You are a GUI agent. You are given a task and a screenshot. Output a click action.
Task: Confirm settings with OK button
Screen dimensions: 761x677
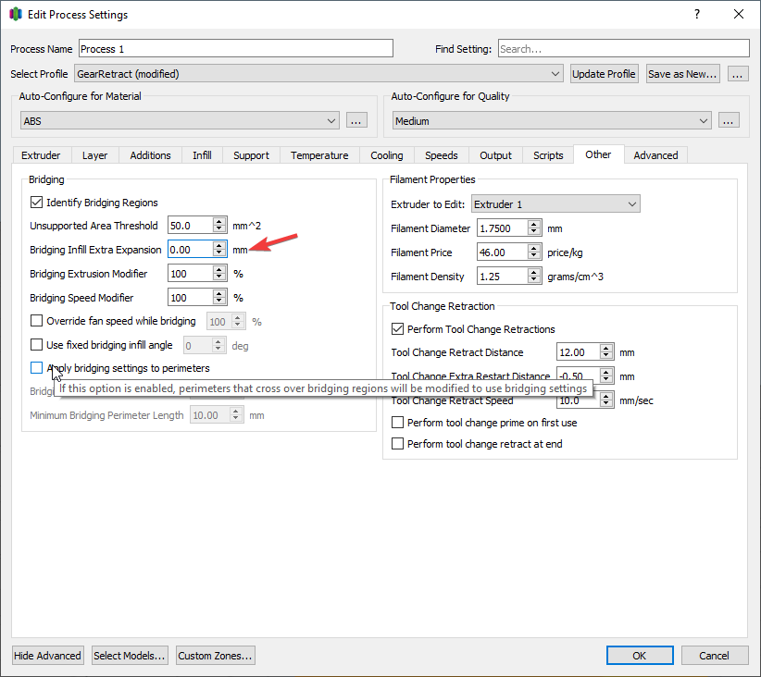(640, 655)
